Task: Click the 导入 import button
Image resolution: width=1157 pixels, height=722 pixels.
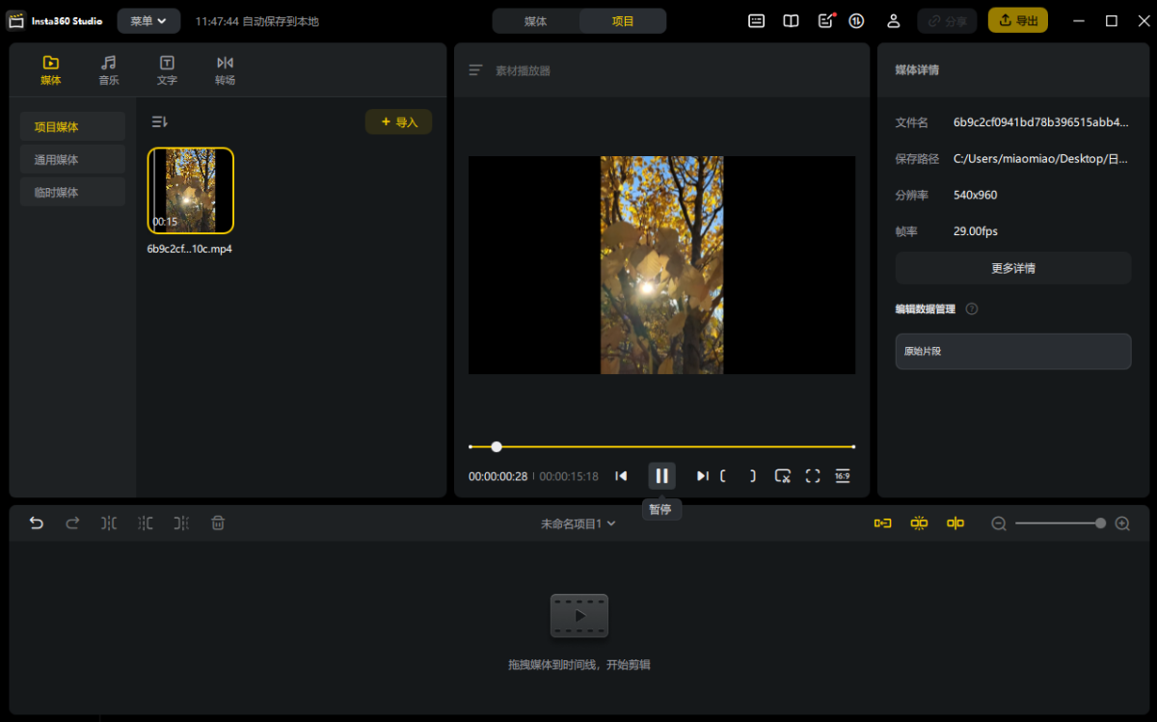Action: 398,121
